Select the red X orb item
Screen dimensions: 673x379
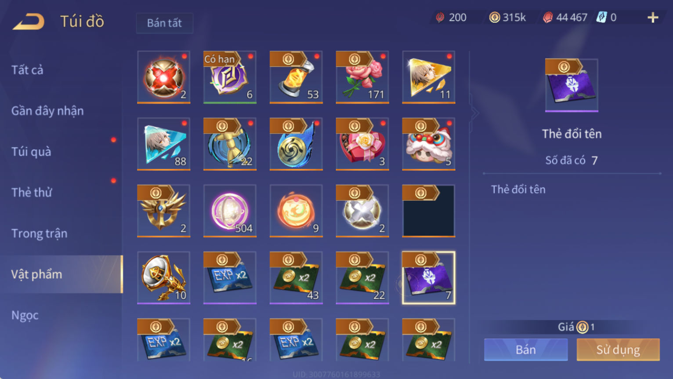coord(164,77)
